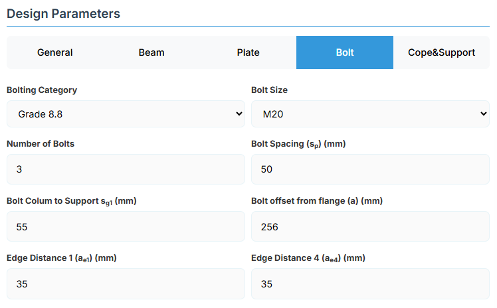497x308 pixels.
Task: Select the active Bolt tab
Action: (x=345, y=52)
